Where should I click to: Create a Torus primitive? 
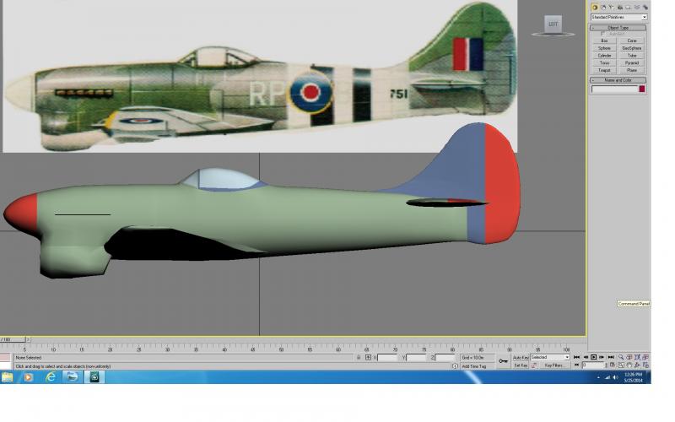(x=604, y=62)
